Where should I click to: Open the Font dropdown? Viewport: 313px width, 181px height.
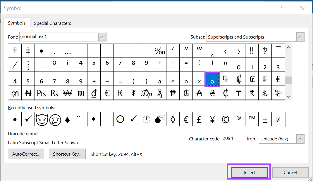click(102, 37)
